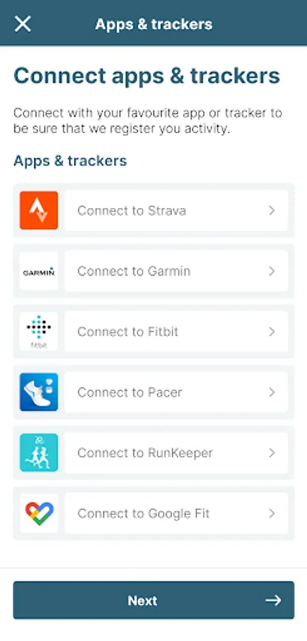Tap the Pacer shoe icon
Image resolution: width=307 pixels, height=641 pixels.
[39, 392]
